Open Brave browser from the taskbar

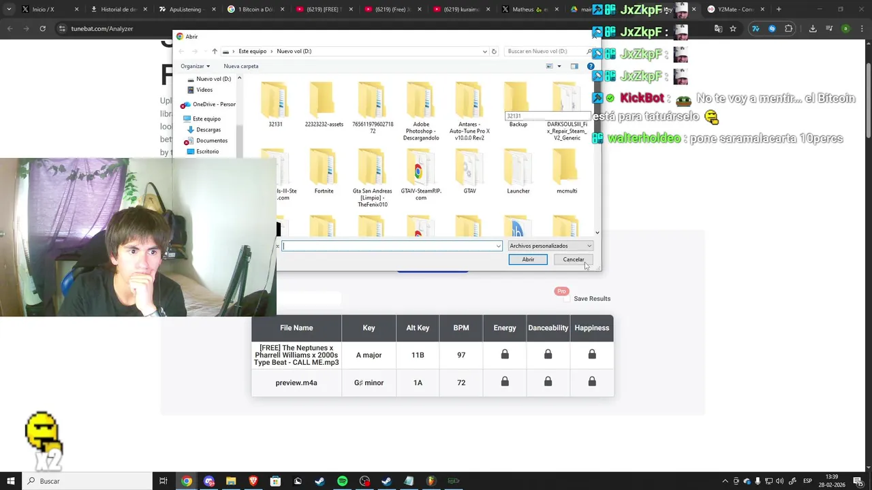pos(253,481)
